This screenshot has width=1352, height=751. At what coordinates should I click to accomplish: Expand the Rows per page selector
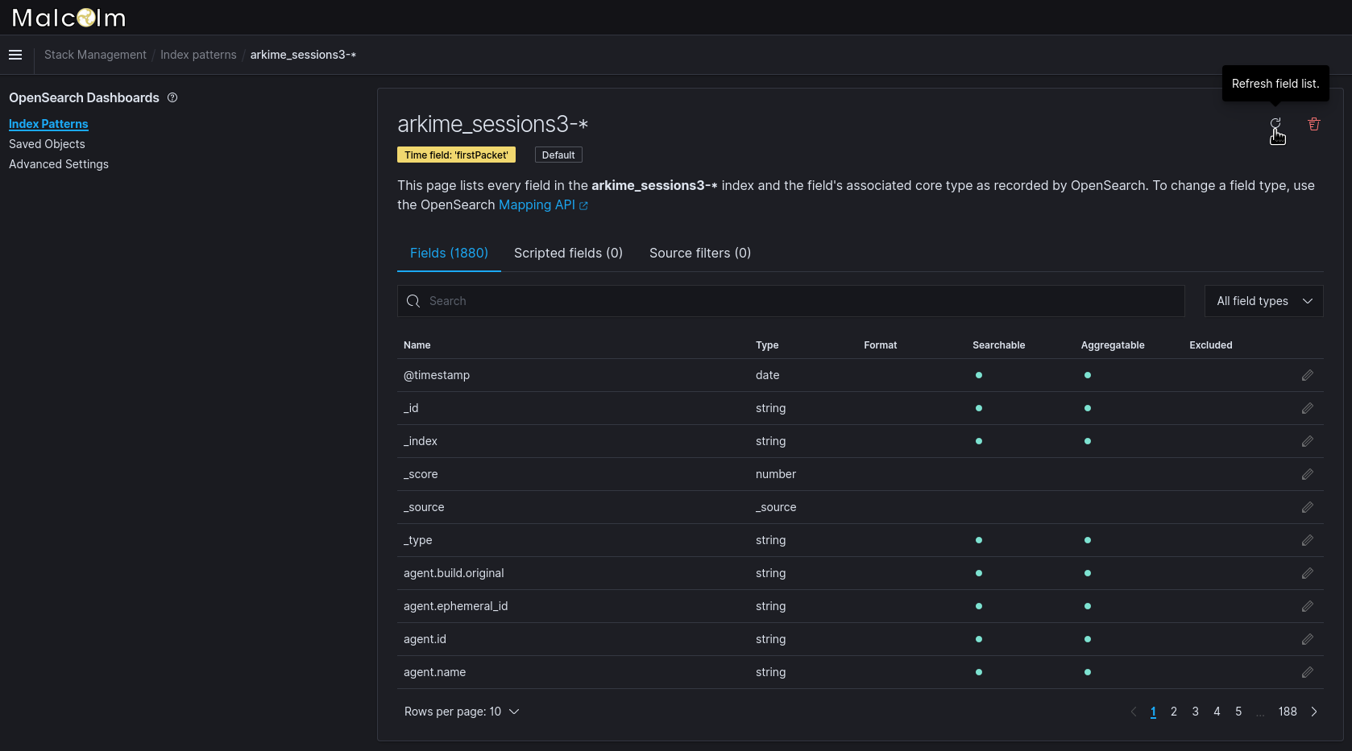click(462, 712)
